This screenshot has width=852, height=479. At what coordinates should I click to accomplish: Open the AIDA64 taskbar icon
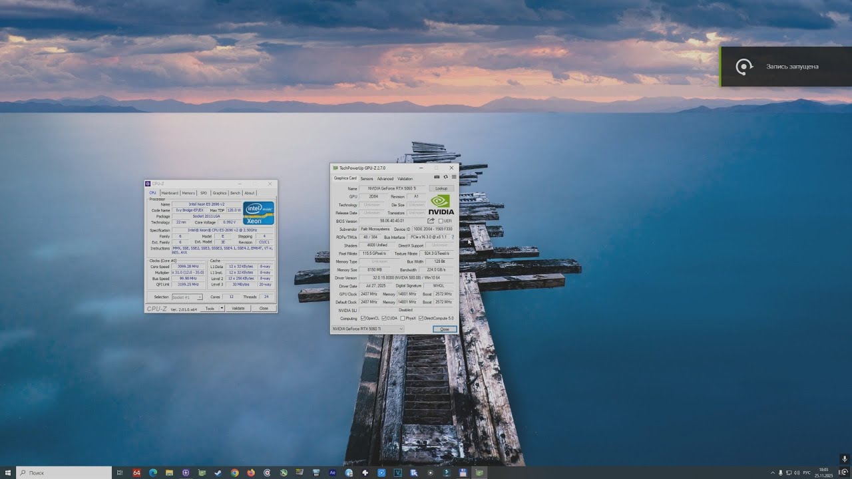click(x=136, y=472)
